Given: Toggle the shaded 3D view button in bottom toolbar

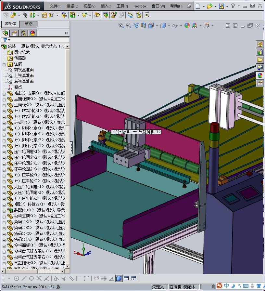Looking at the screenshot, I should (x=119, y=278).
